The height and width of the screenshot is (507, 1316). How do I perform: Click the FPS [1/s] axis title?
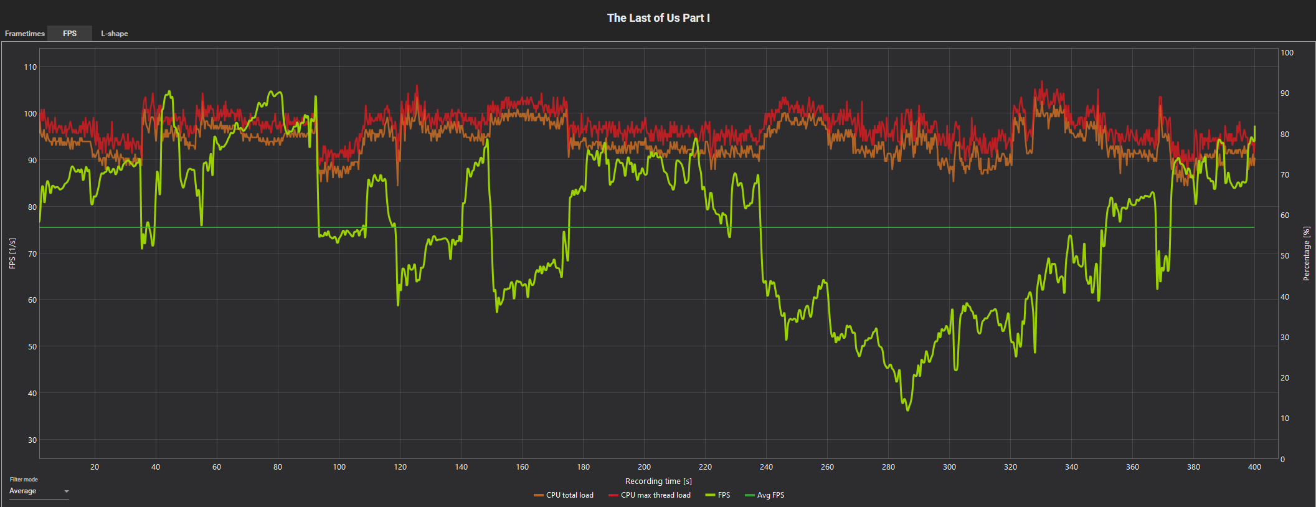click(x=12, y=253)
